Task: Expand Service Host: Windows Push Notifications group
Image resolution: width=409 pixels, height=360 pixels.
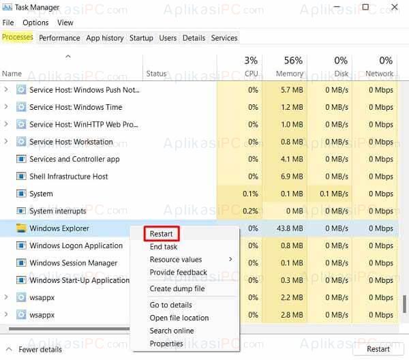Action: (6, 89)
